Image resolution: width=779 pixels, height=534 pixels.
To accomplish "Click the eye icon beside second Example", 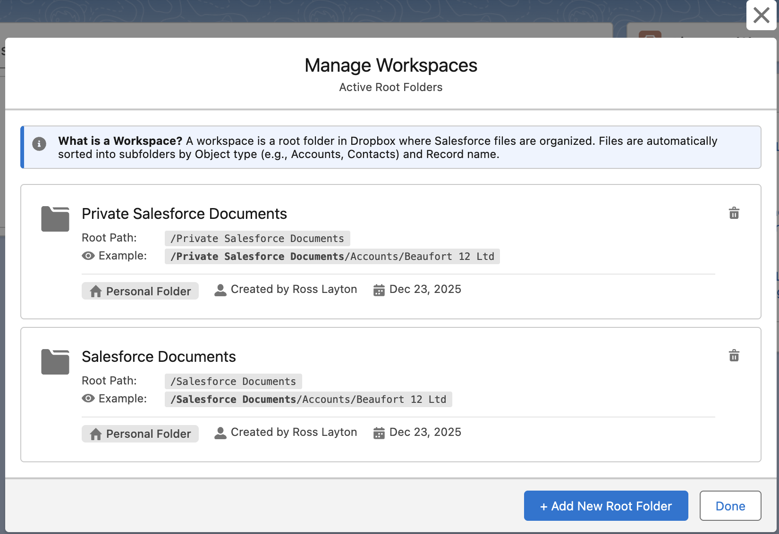I will coord(88,399).
